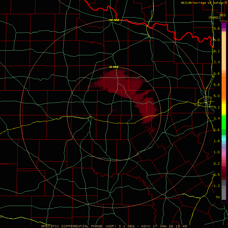
Task: Click the "TH" threshold label on the scale
Action: pos(218,197)
